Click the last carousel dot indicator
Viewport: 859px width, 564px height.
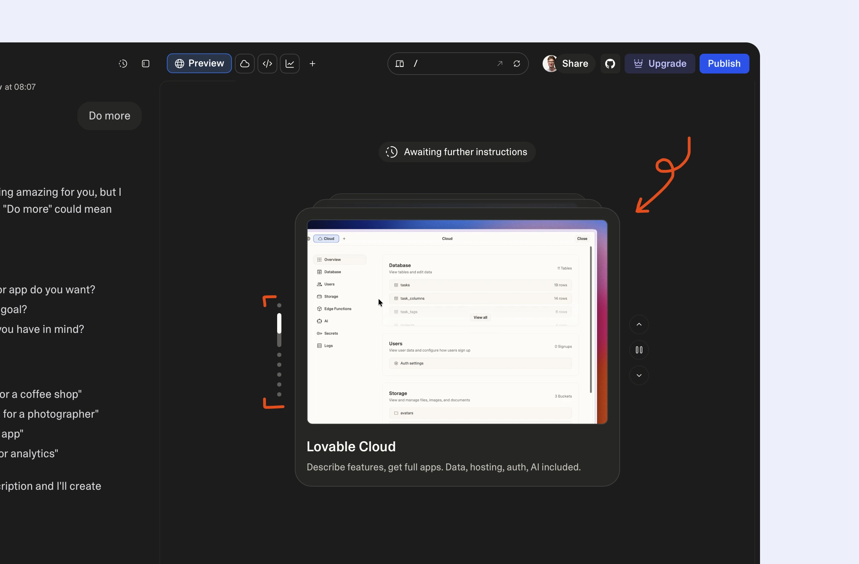[279, 394]
